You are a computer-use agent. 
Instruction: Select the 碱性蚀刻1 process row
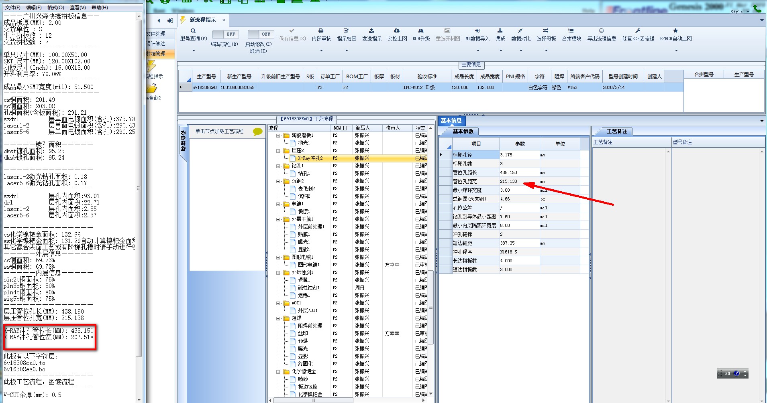[348, 288]
